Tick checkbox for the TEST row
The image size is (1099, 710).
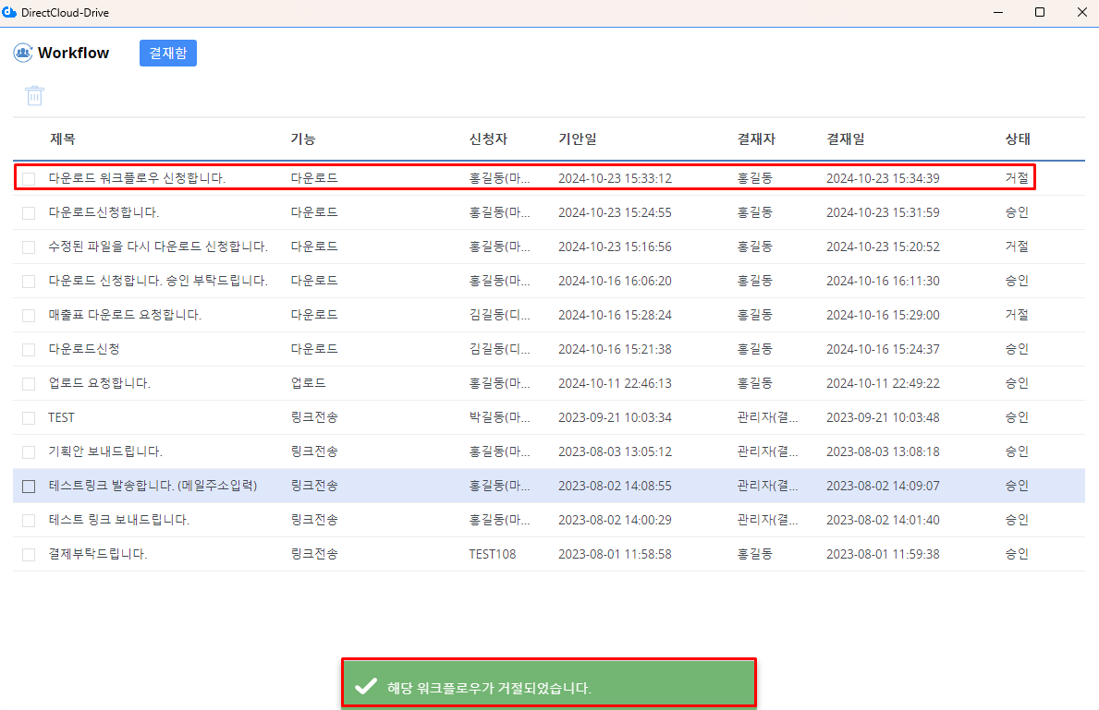[29, 418]
